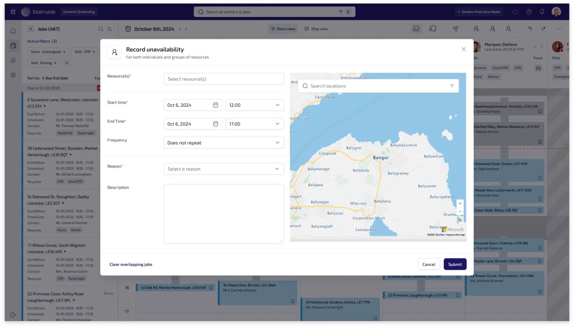Switch to Map view
Screen dimensions: 574x327
(x=316, y=28)
